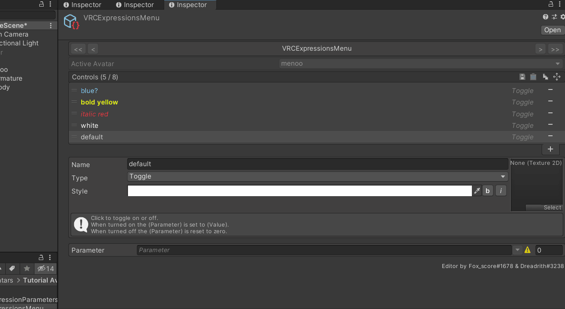This screenshot has height=309, width=565.
Task: Open the Active Avatar menoo dropdown
Action: coord(419,63)
